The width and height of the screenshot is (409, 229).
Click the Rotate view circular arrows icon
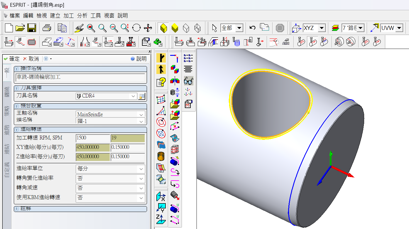[136, 28]
